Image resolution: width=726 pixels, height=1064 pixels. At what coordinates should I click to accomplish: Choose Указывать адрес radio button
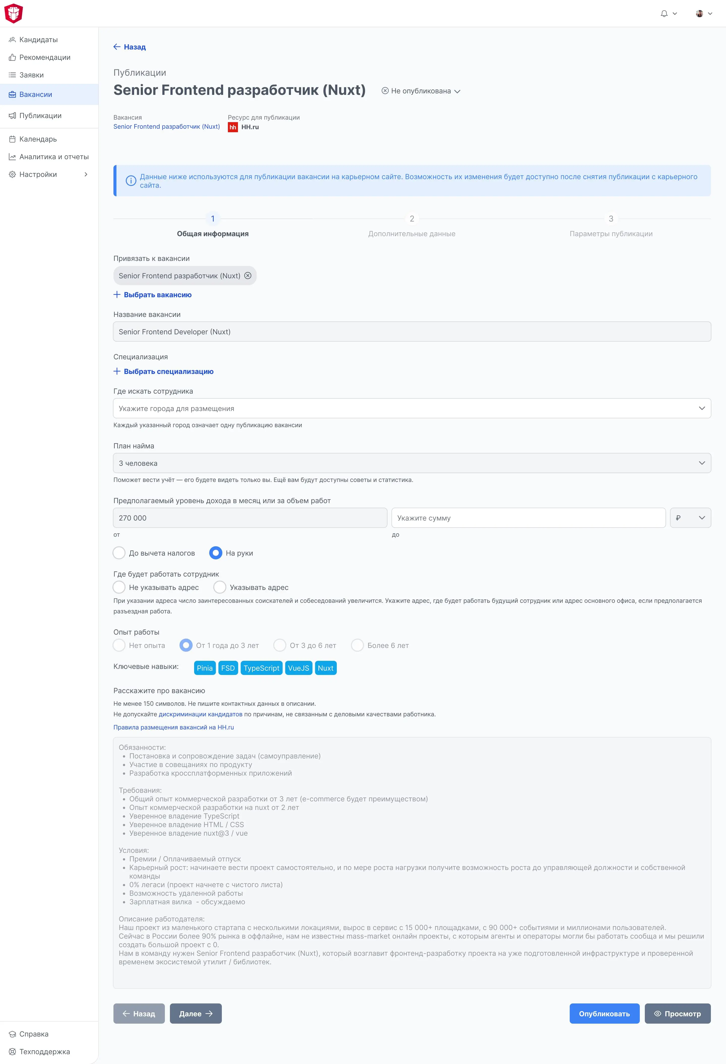220,587
